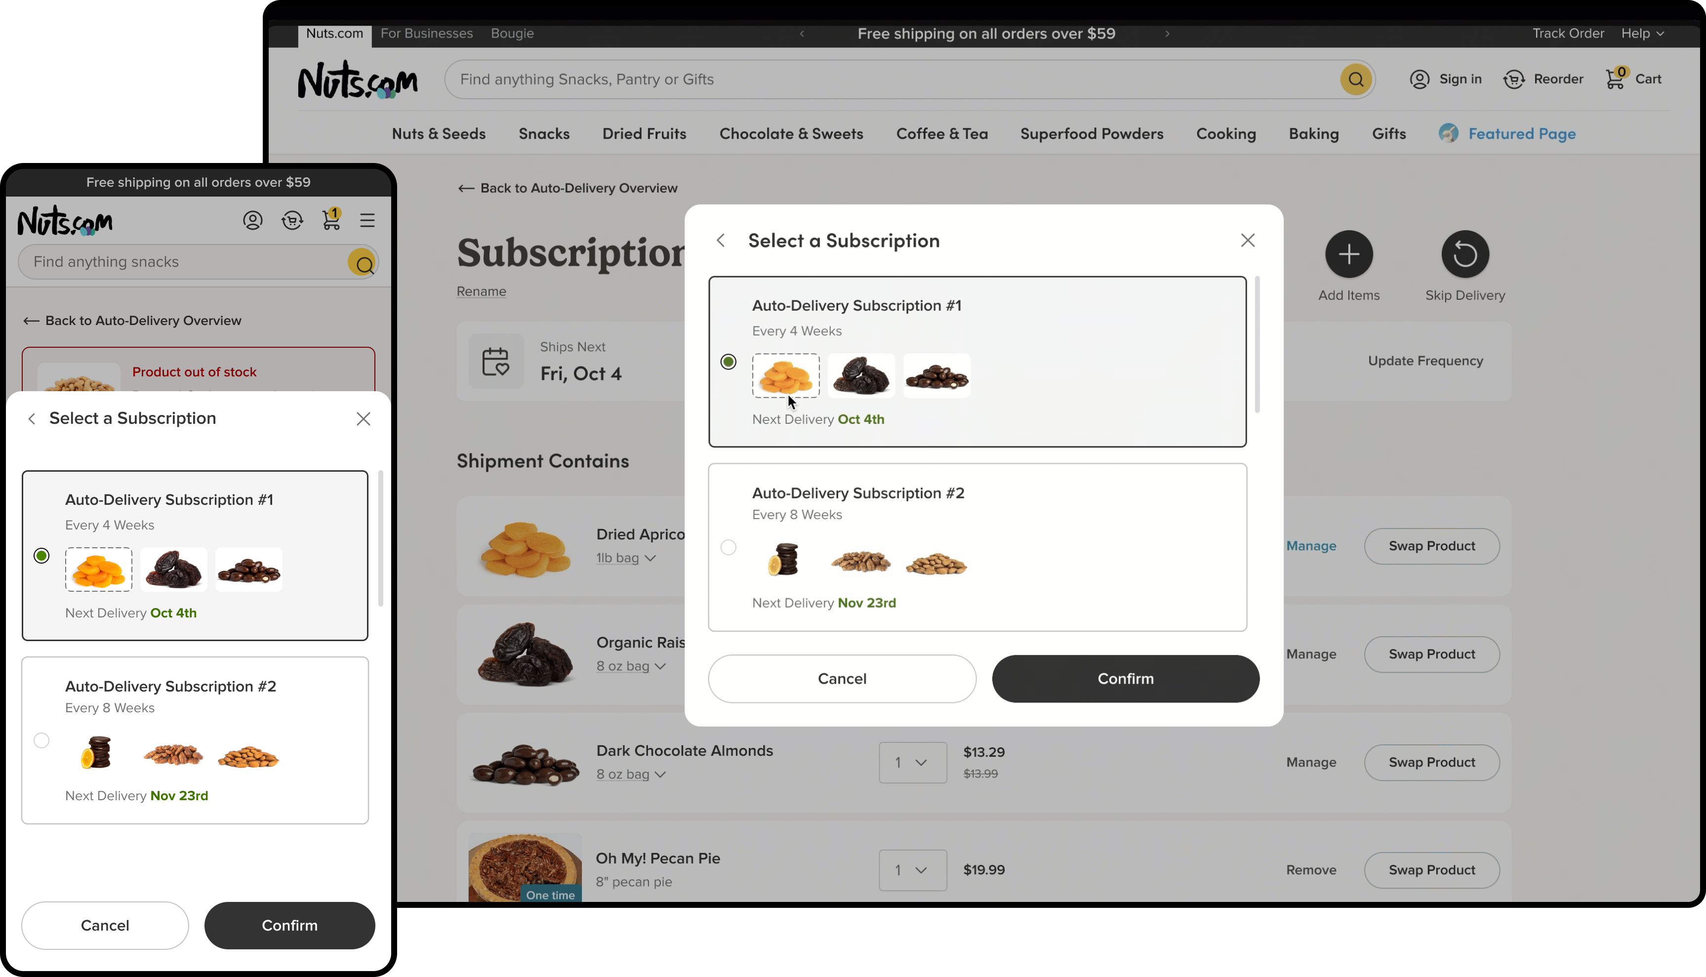Image resolution: width=1706 pixels, height=977 pixels.
Task: Click dried apricots product image in shipment list
Action: [526, 548]
